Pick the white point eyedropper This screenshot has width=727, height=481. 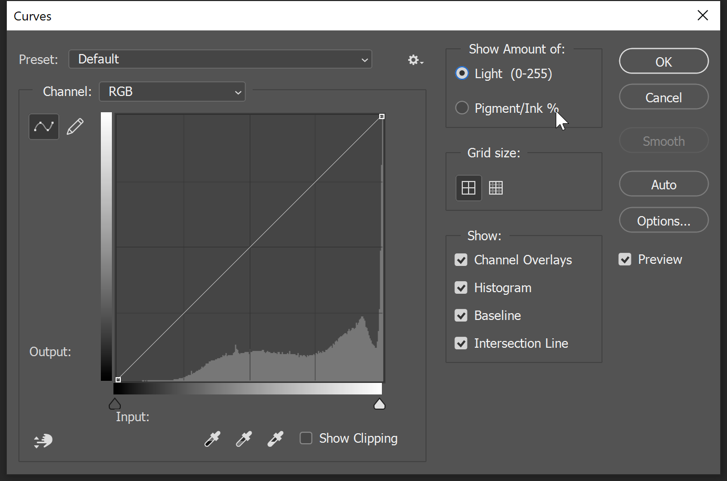[x=275, y=439]
